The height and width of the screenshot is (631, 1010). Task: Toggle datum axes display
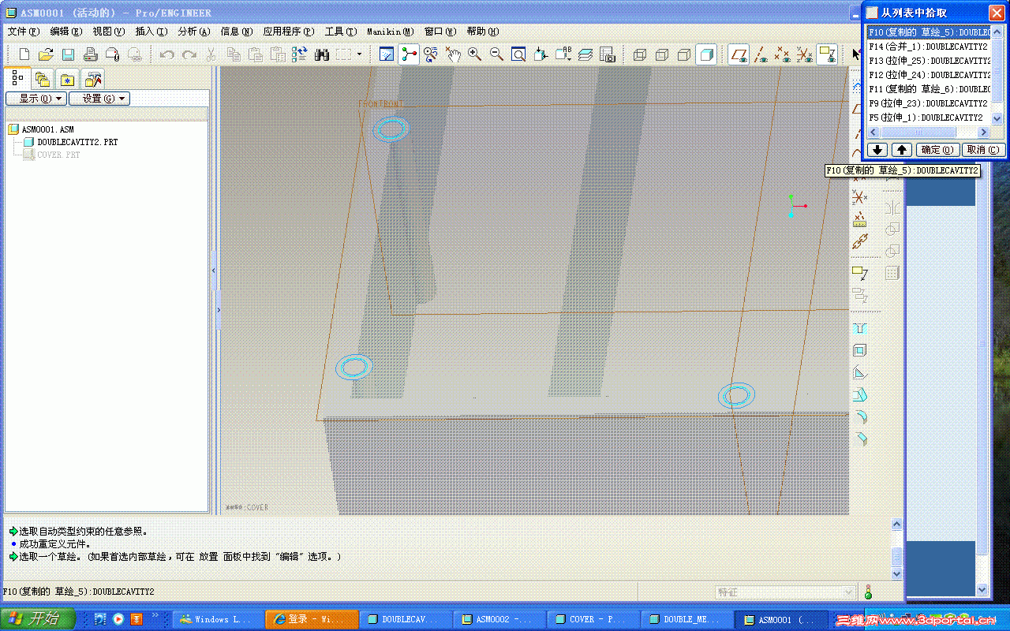(761, 54)
